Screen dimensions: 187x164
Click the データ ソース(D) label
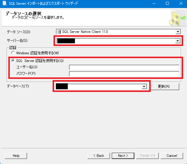click(x=19, y=32)
